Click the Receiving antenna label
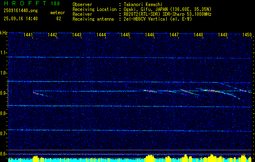255x162 pixels. tap(93, 19)
